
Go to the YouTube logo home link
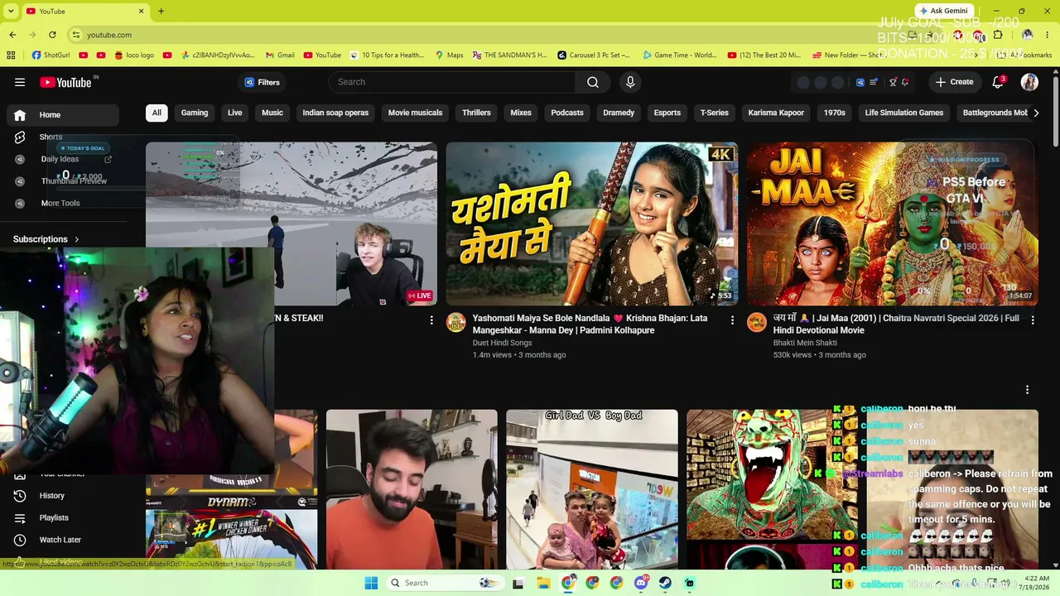65,82
